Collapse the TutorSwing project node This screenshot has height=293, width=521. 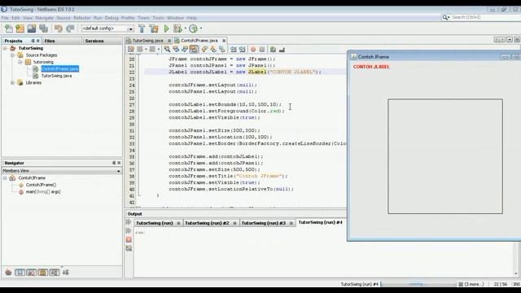click(5, 48)
